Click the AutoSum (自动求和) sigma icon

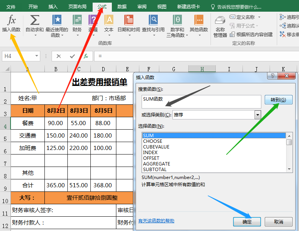[35, 20]
